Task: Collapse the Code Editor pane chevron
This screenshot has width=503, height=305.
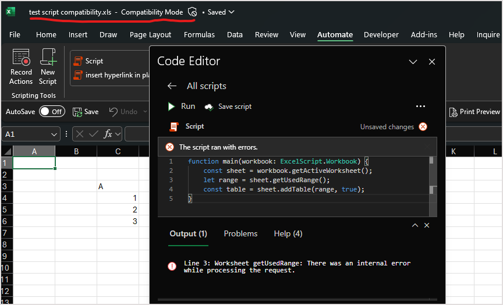Action: click(x=413, y=62)
